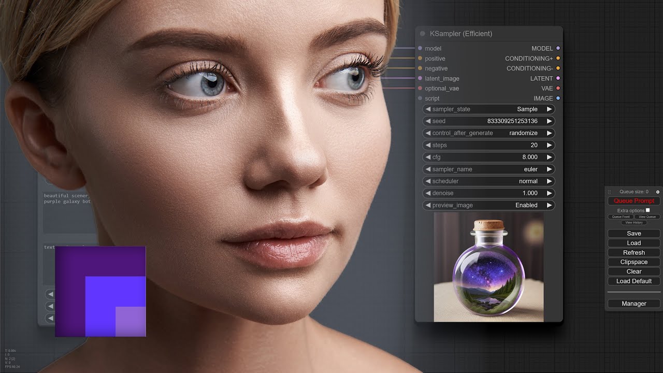Click the galaxy bottle preview image
Screen dimensions: 663x373
click(x=488, y=267)
